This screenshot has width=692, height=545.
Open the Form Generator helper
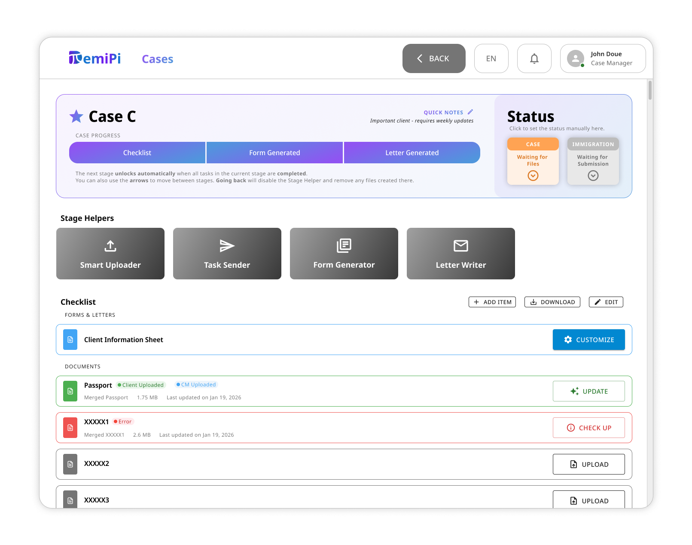coord(344,254)
